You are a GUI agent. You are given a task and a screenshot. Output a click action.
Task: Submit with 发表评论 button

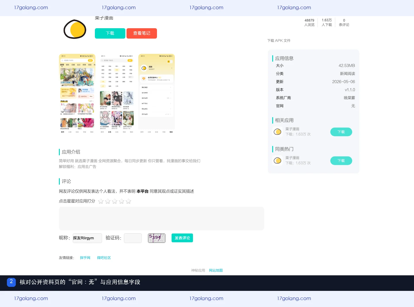182,238
